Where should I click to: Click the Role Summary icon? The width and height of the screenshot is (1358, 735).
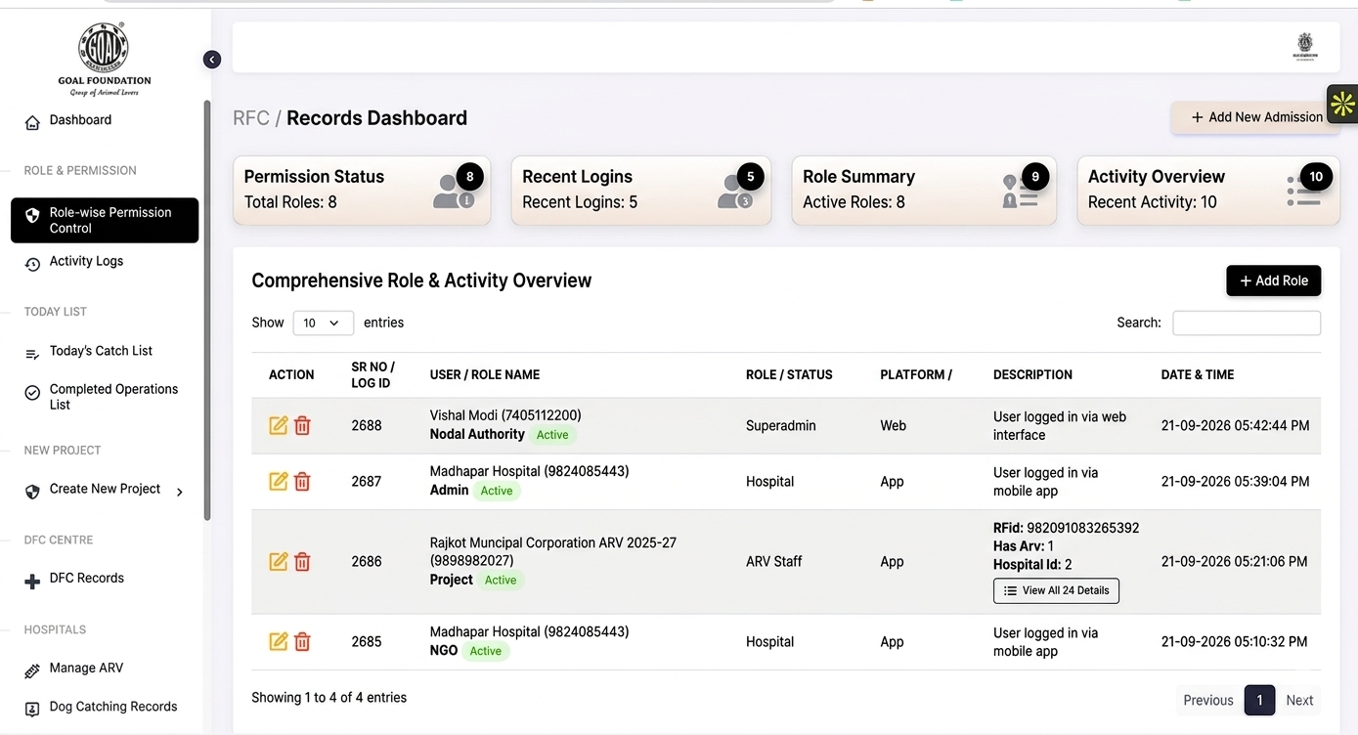[1020, 192]
